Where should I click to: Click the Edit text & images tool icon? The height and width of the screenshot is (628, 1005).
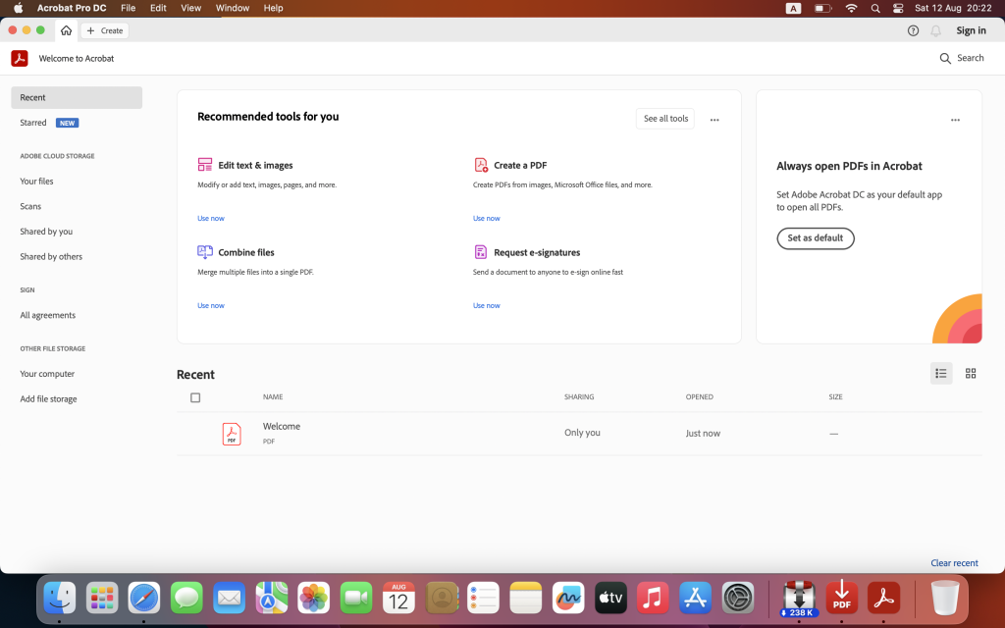[x=204, y=165]
